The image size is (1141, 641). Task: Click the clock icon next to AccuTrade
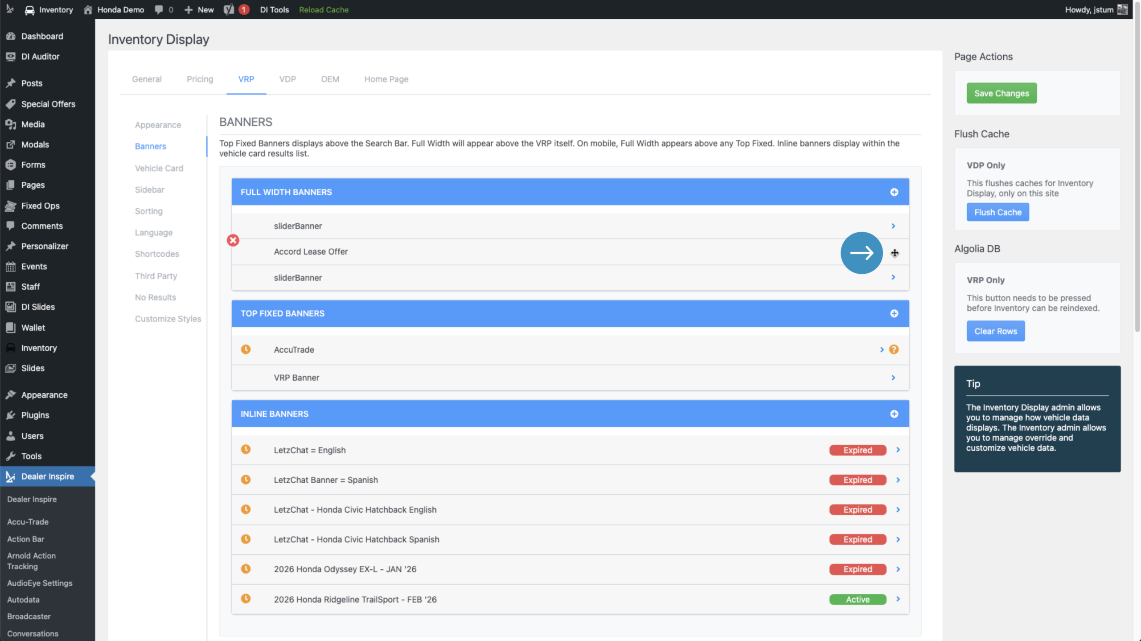[246, 349]
